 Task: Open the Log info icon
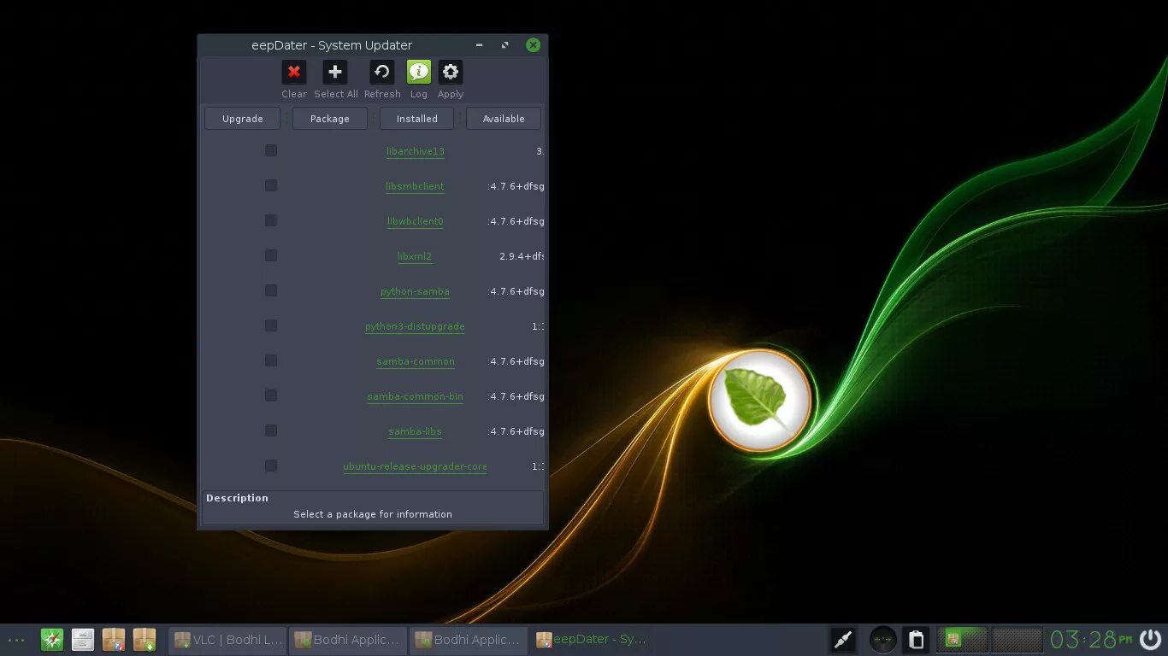tap(419, 73)
